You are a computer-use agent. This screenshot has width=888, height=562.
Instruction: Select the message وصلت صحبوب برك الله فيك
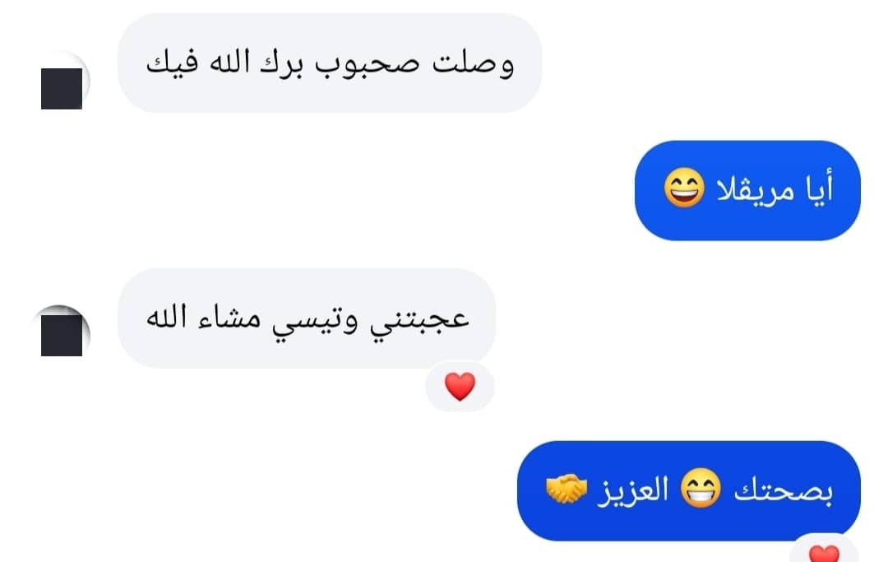point(330,63)
